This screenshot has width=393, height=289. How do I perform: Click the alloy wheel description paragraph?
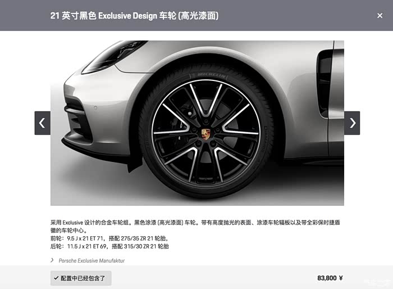click(x=195, y=226)
